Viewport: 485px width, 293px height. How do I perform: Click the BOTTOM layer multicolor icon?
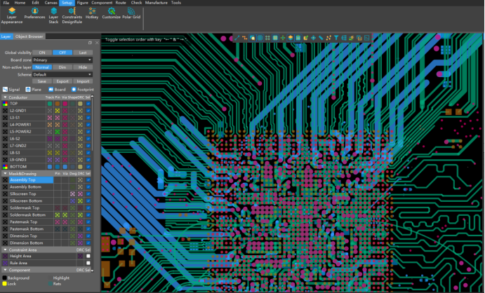pyautogui.click(x=5, y=167)
